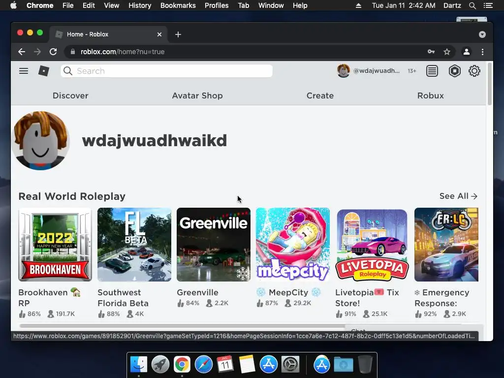Click the search magnifier icon

(68, 71)
